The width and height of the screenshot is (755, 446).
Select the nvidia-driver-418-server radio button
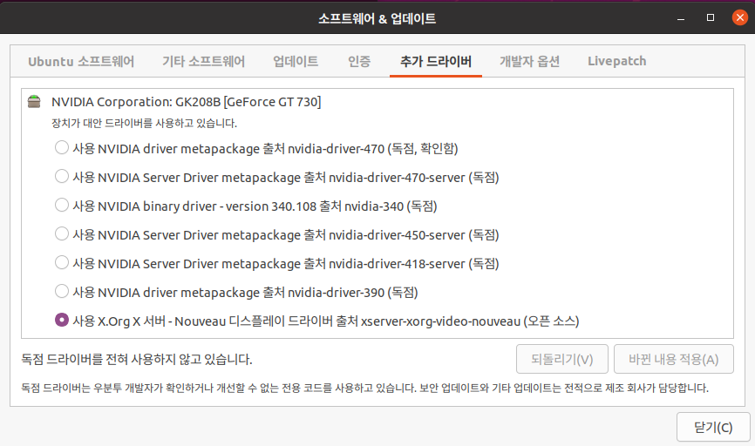coord(62,262)
